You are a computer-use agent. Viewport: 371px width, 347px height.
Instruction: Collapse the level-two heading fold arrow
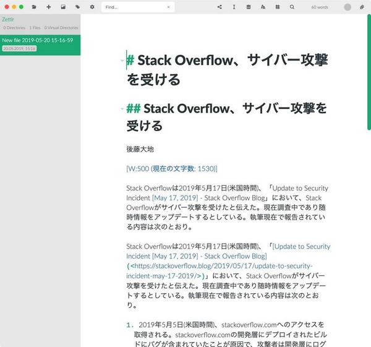click(x=122, y=109)
